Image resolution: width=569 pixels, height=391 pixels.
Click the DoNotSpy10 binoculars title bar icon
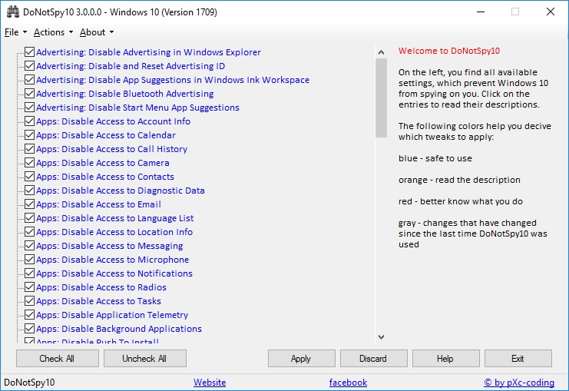click(x=13, y=12)
